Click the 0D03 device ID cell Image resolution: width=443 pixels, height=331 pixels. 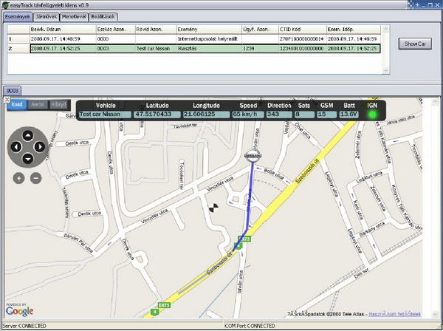pos(115,49)
